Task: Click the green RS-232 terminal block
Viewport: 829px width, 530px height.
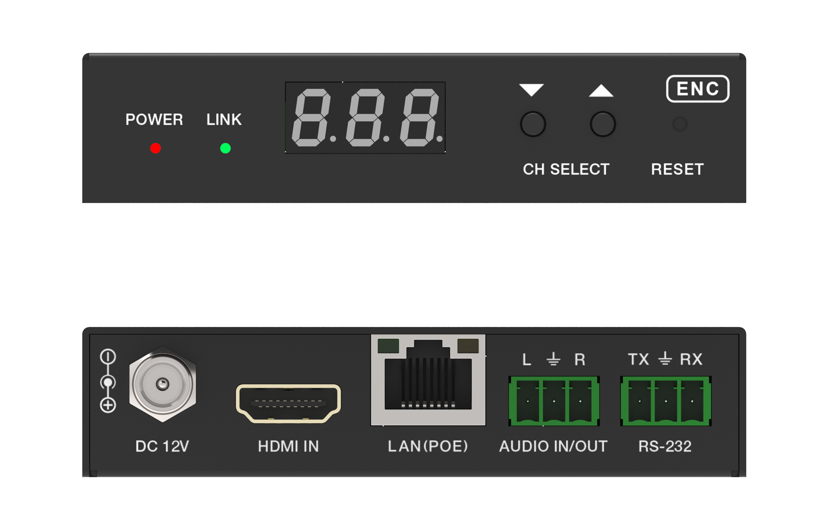Action: pos(666,401)
